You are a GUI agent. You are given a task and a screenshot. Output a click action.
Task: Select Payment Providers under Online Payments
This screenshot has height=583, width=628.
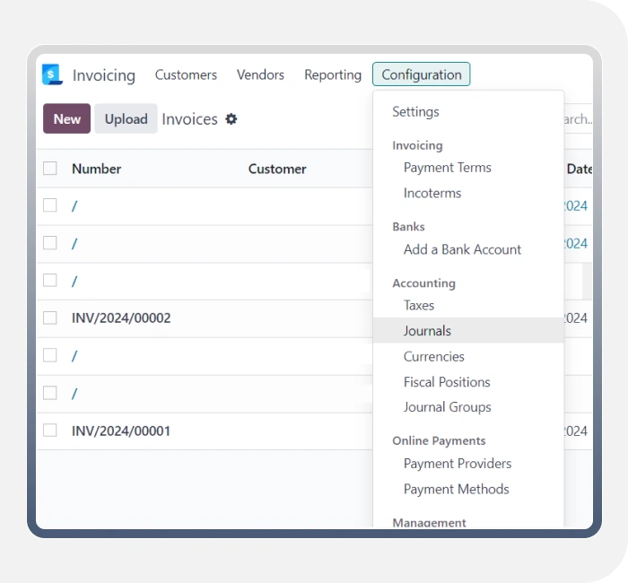pyautogui.click(x=458, y=464)
